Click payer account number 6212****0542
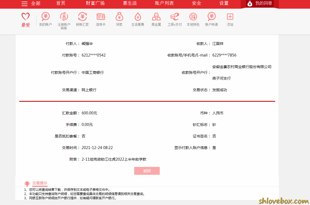Screen dimensions: 310x205 94,55
